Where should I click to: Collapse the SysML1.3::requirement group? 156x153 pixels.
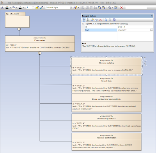(83, 23)
